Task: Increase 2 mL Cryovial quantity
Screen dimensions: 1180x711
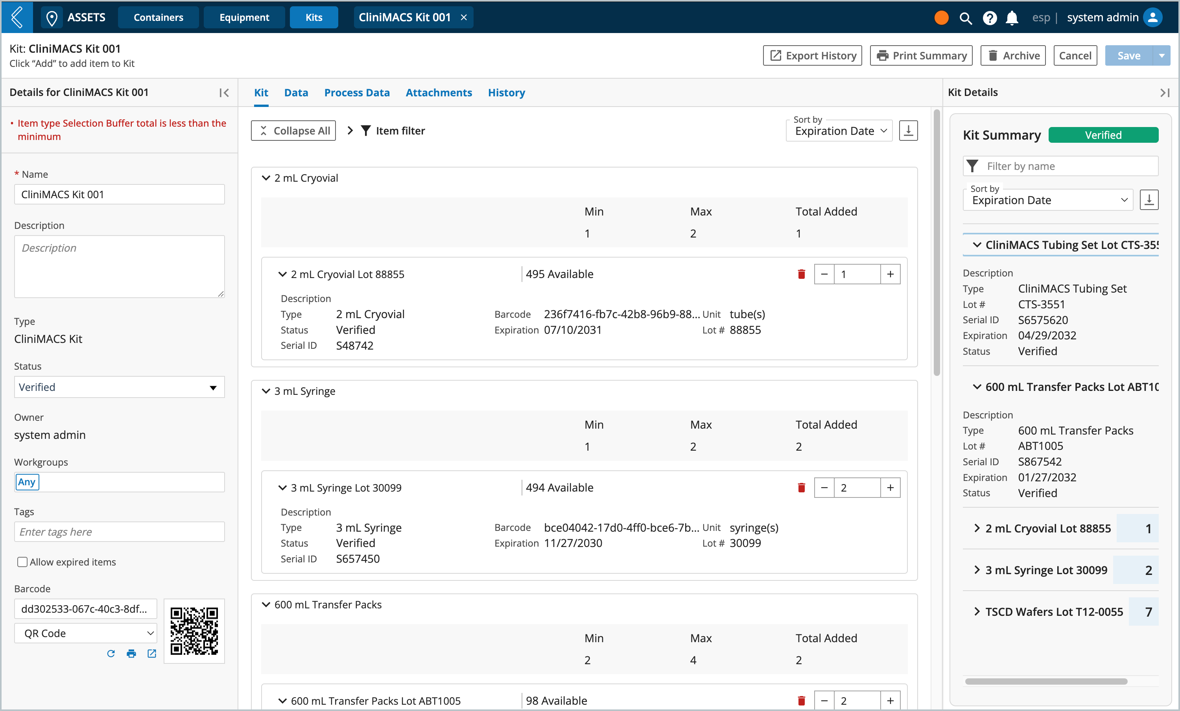Action: coord(890,274)
